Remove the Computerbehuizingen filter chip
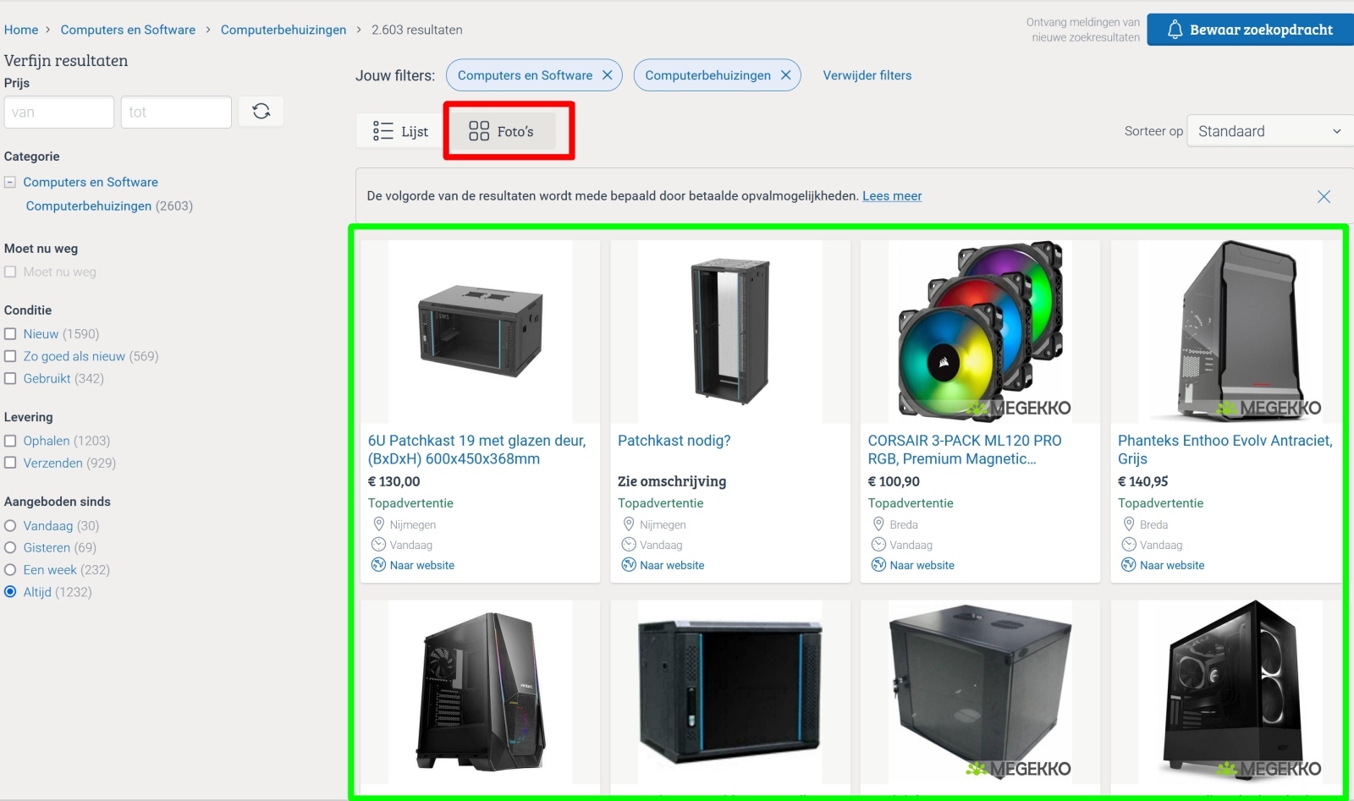Viewport: 1354px width, 801px height. [786, 75]
